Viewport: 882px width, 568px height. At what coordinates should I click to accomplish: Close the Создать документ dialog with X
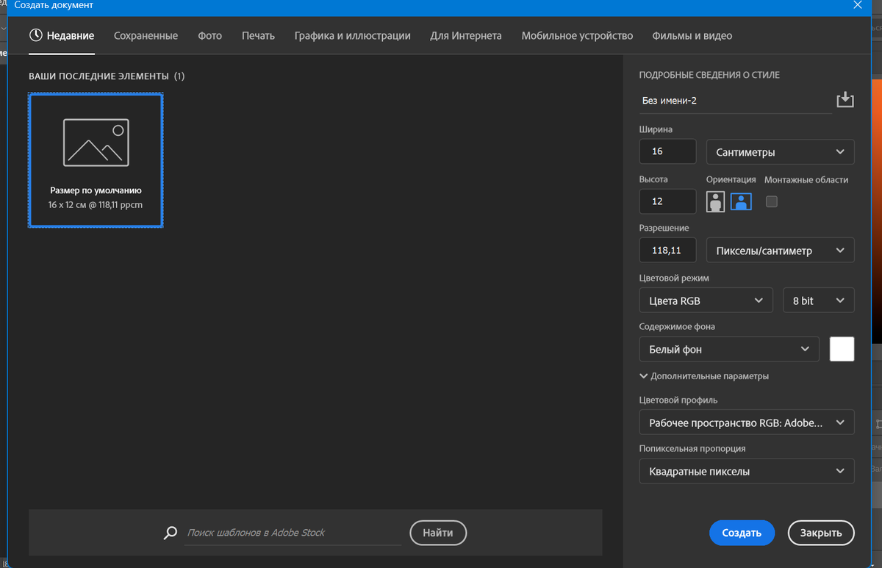pos(857,5)
